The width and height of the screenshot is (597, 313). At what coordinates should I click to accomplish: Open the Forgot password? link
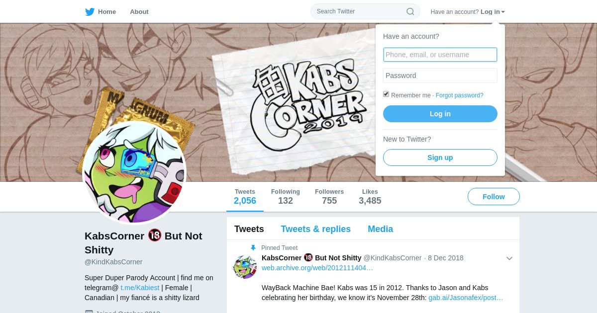click(460, 95)
